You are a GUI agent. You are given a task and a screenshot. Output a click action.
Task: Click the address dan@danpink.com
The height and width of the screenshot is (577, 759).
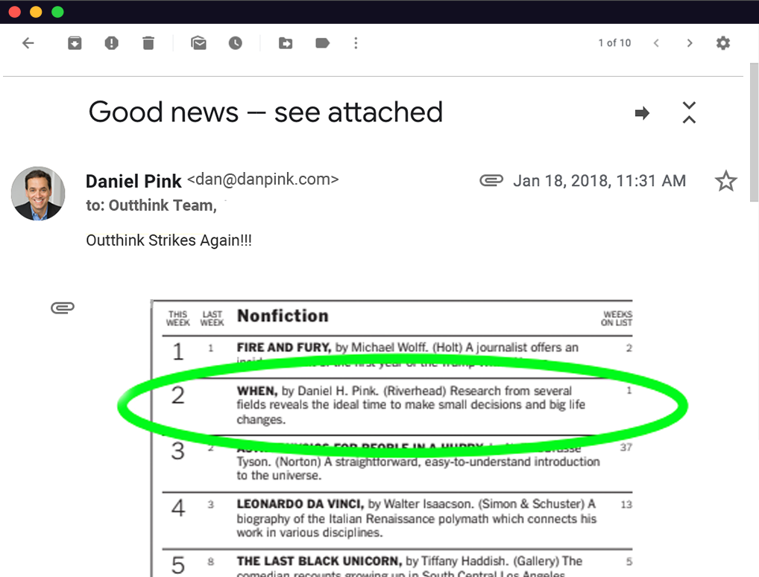[263, 179]
